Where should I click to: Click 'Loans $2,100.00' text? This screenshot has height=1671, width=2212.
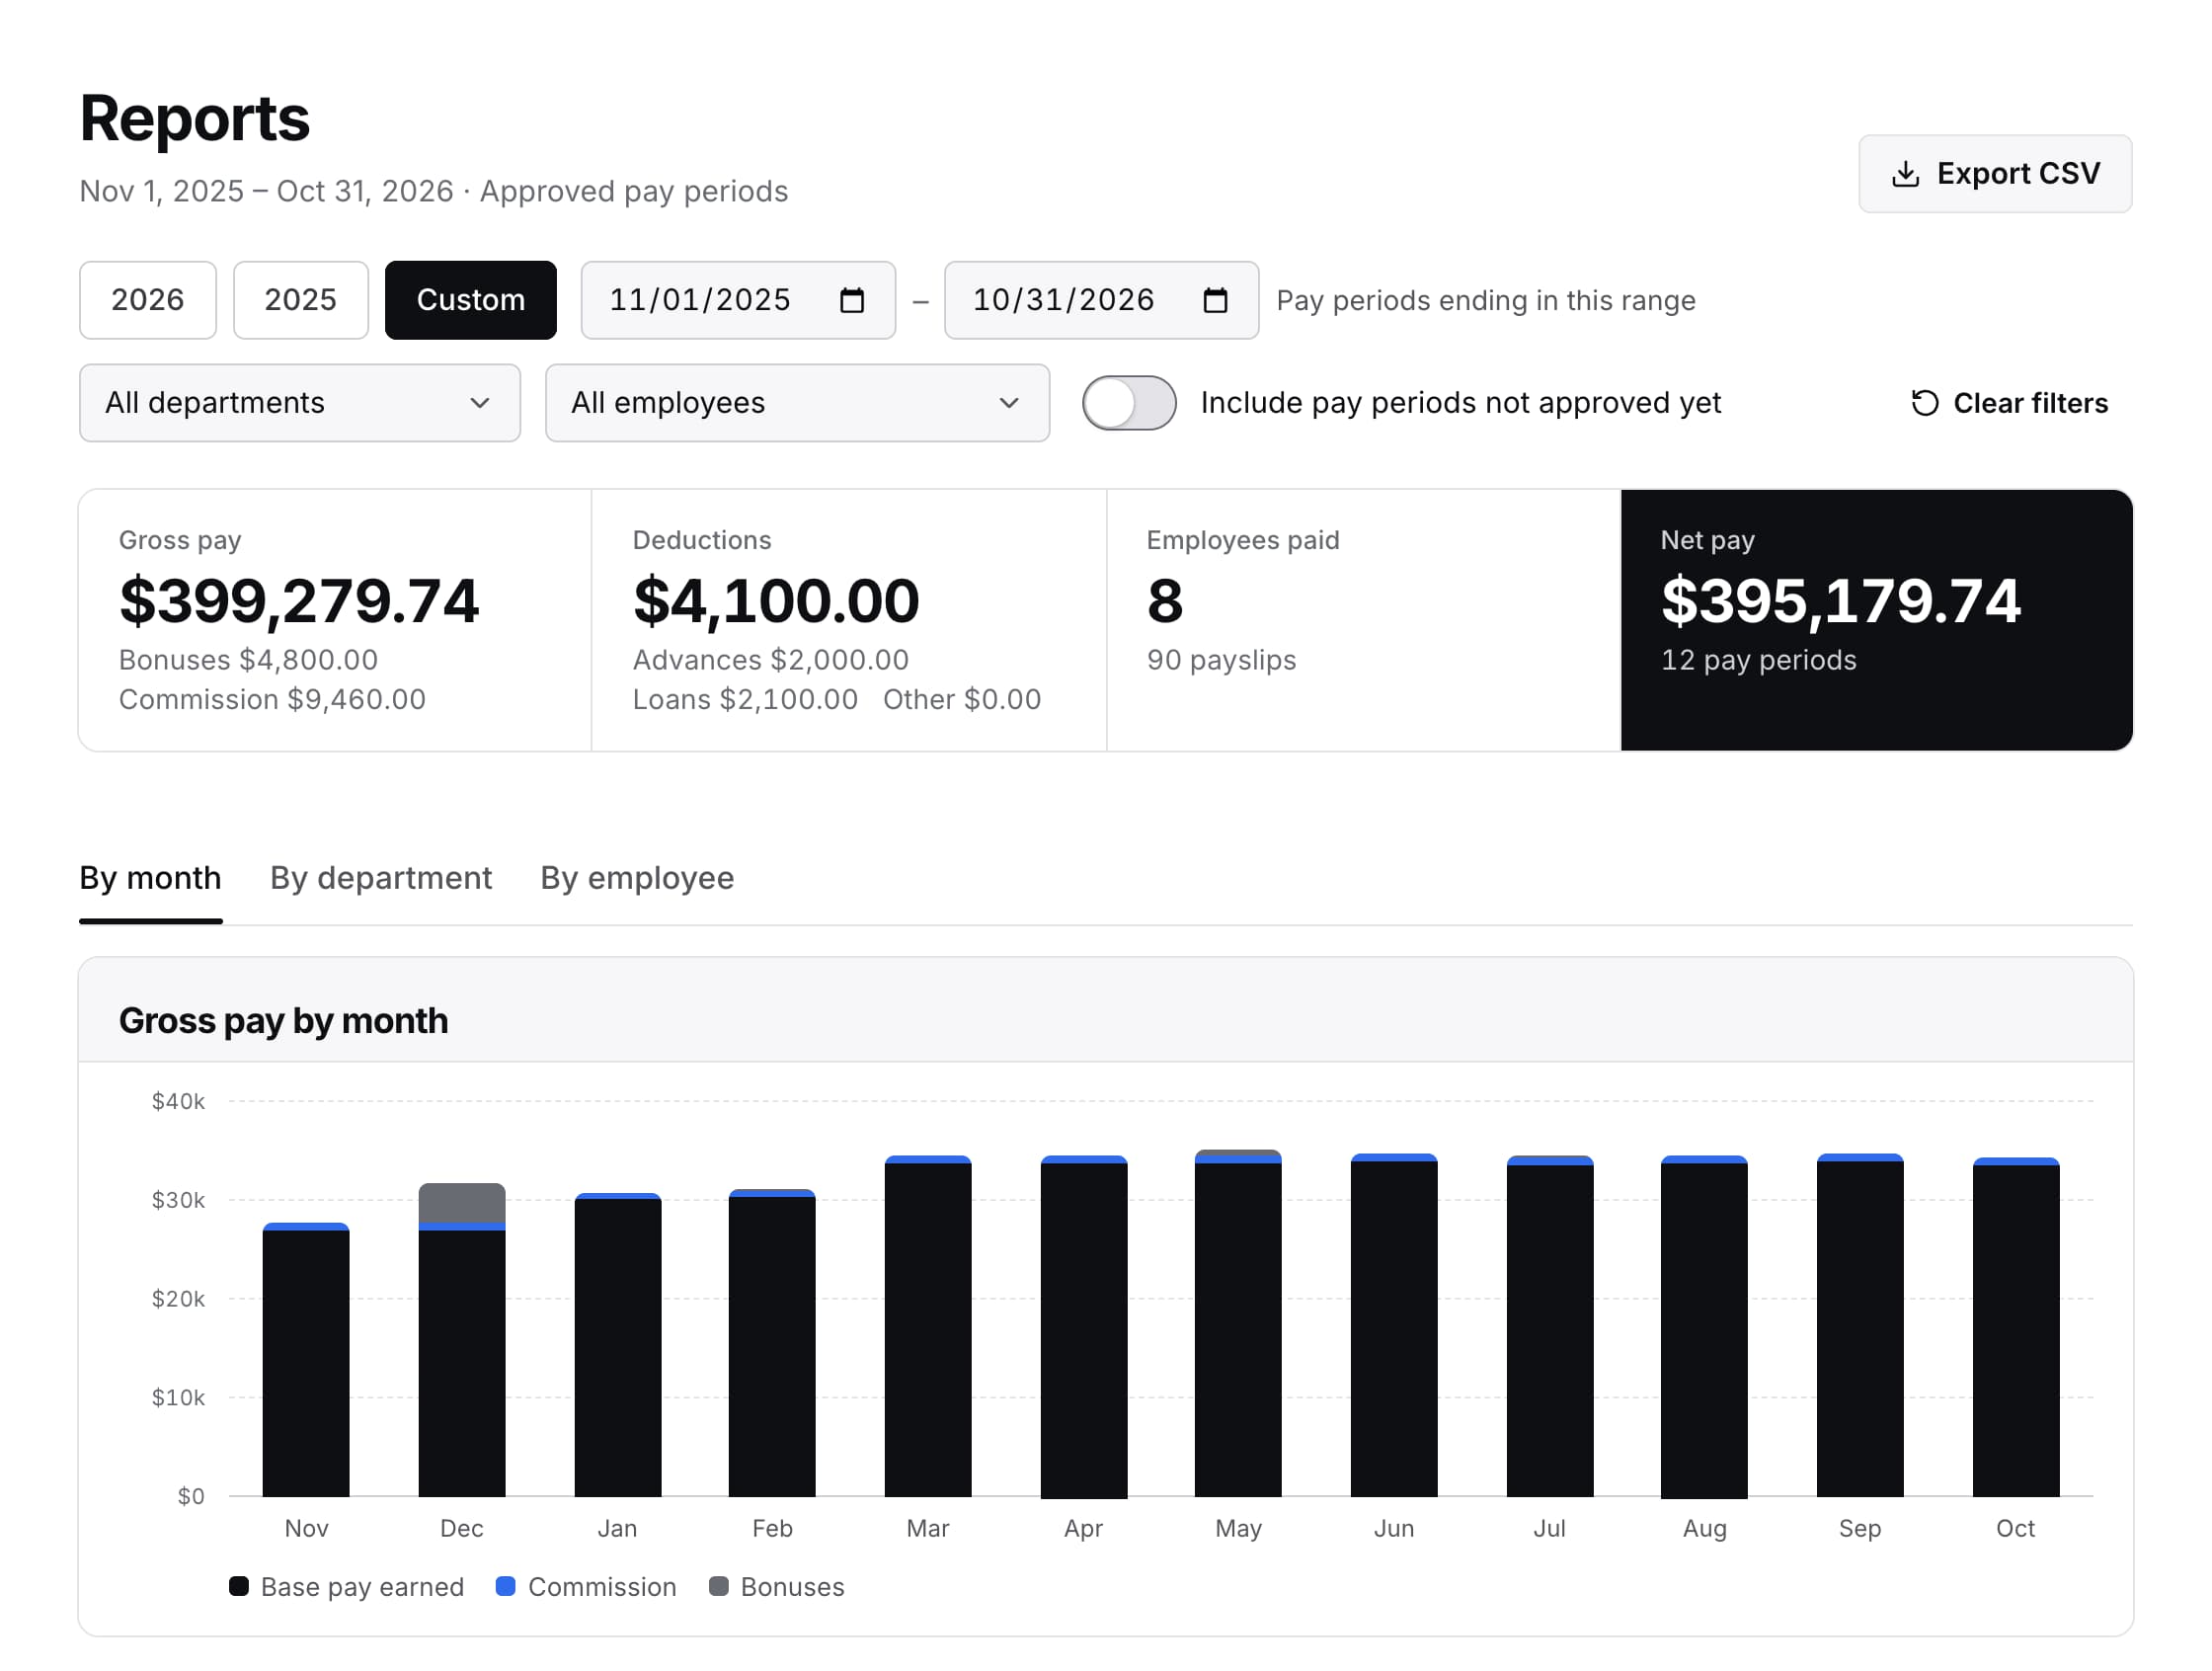click(x=745, y=699)
